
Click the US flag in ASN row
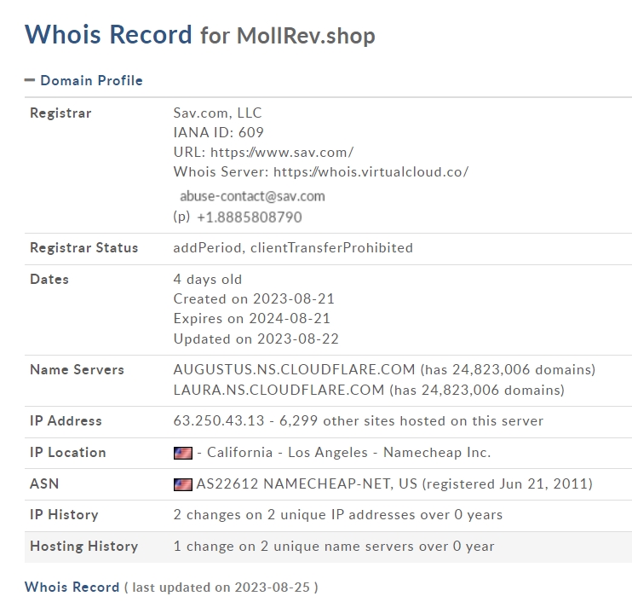click(183, 484)
